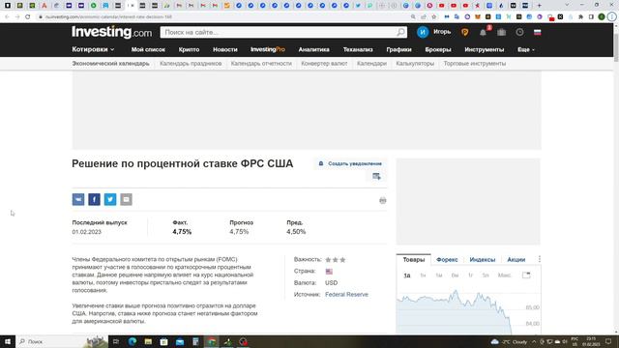This screenshot has height=348, width=619.
Task: Expand the Котировки dropdown menu
Action: (x=93, y=49)
